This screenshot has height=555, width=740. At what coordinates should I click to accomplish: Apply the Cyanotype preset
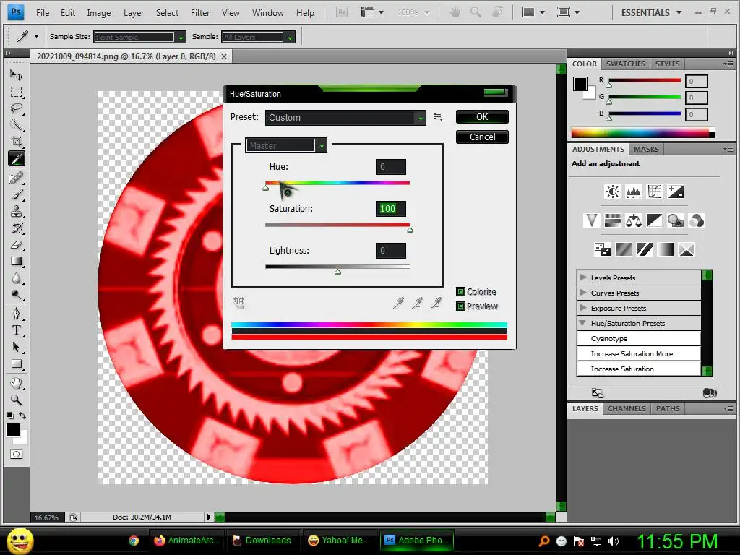(639, 338)
